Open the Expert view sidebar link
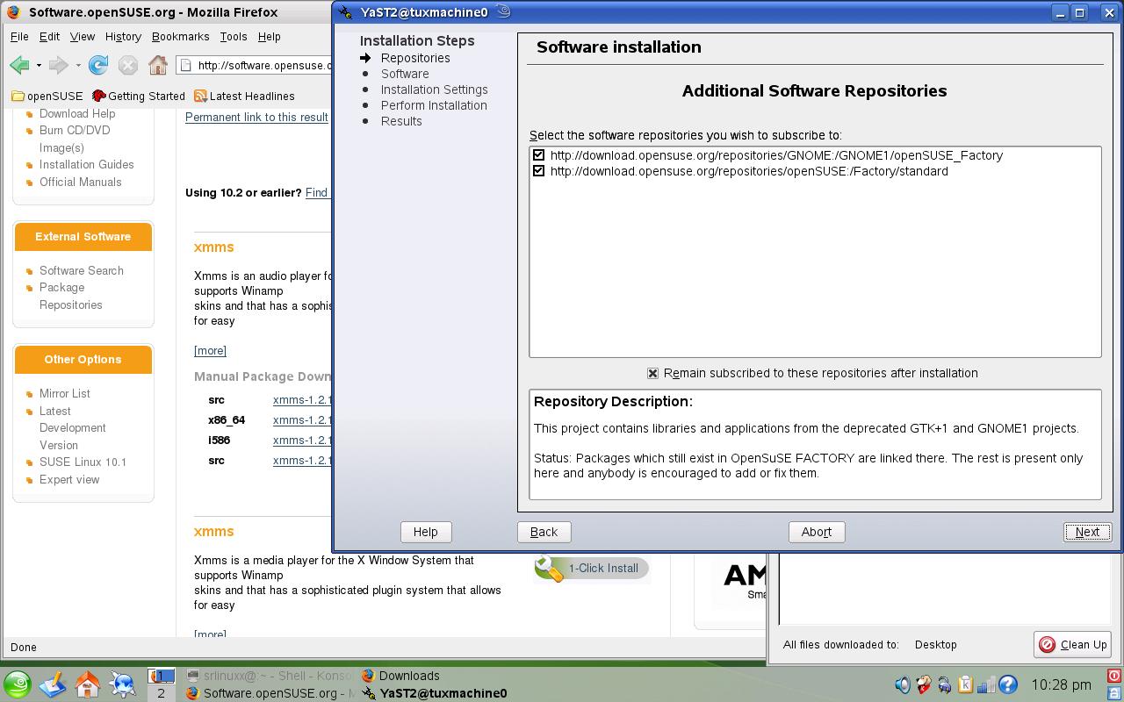The image size is (1124, 702). (x=69, y=479)
